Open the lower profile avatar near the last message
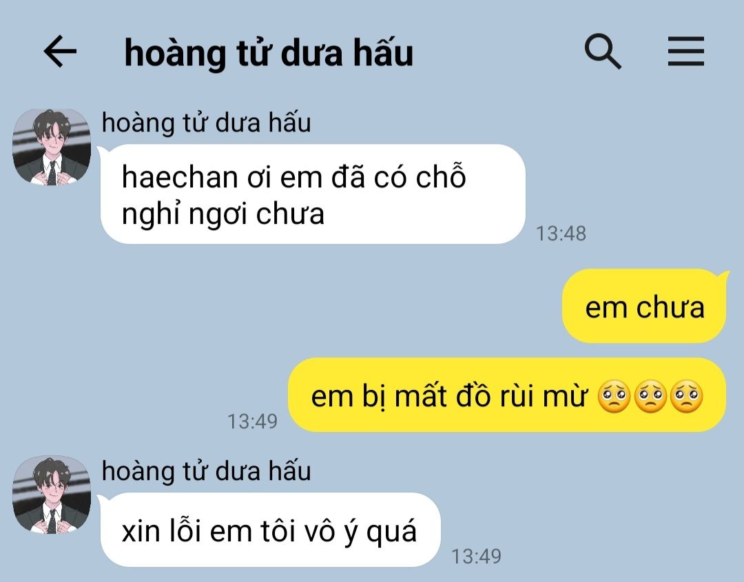This screenshot has height=582, width=744. [x=52, y=495]
